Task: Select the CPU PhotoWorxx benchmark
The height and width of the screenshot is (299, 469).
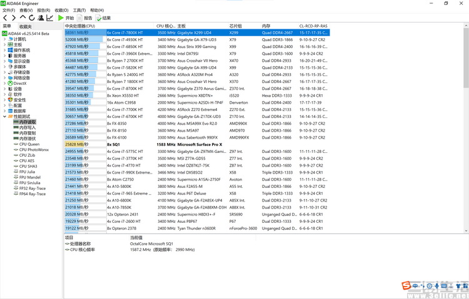Action: point(34,150)
